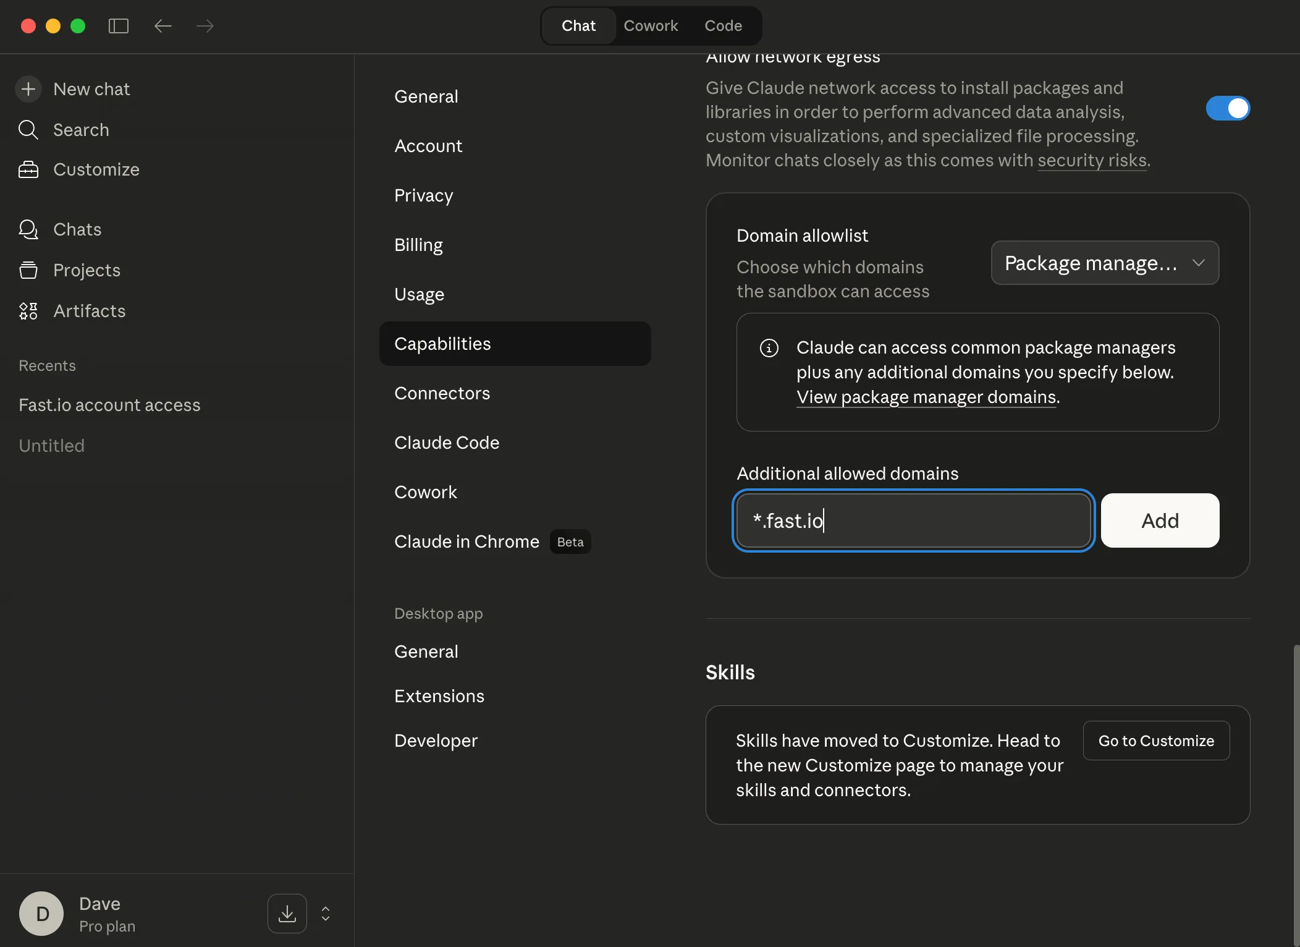Image resolution: width=1300 pixels, height=947 pixels.
Task: Toggle the sidebar visibility
Action: [x=118, y=25]
